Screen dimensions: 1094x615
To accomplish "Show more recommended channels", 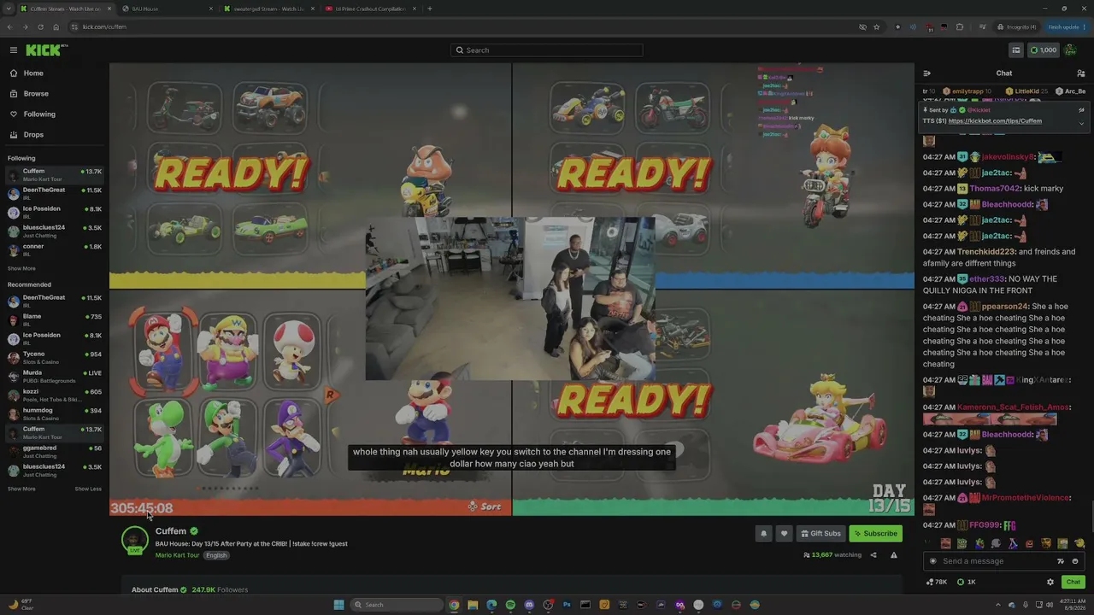I will [x=21, y=489].
